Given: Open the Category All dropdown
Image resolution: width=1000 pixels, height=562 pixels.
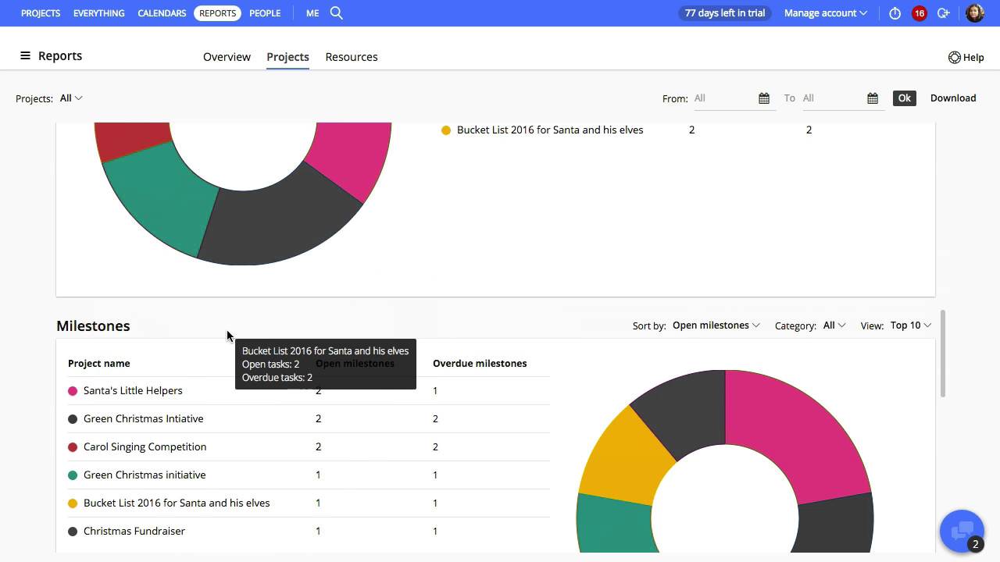Looking at the screenshot, I should coord(834,325).
